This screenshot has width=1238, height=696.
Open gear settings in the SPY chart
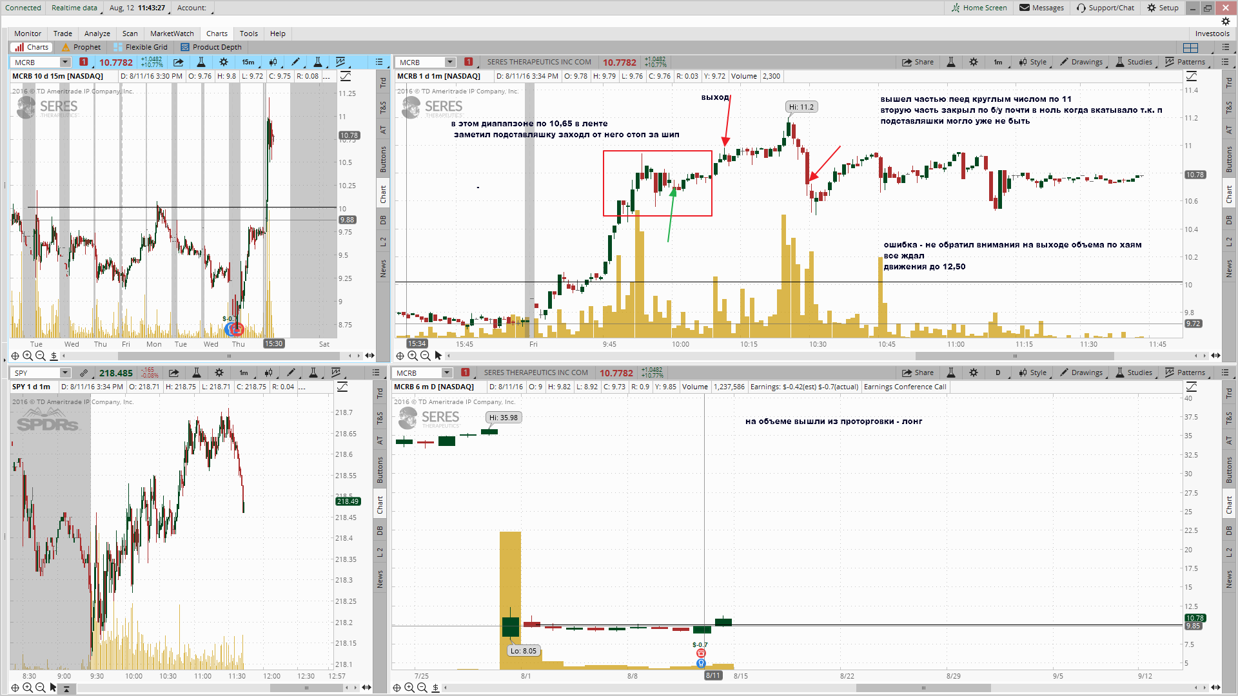pyautogui.click(x=219, y=373)
